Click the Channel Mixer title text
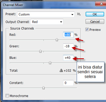This screenshot has height=102, width=106. click(13, 5)
